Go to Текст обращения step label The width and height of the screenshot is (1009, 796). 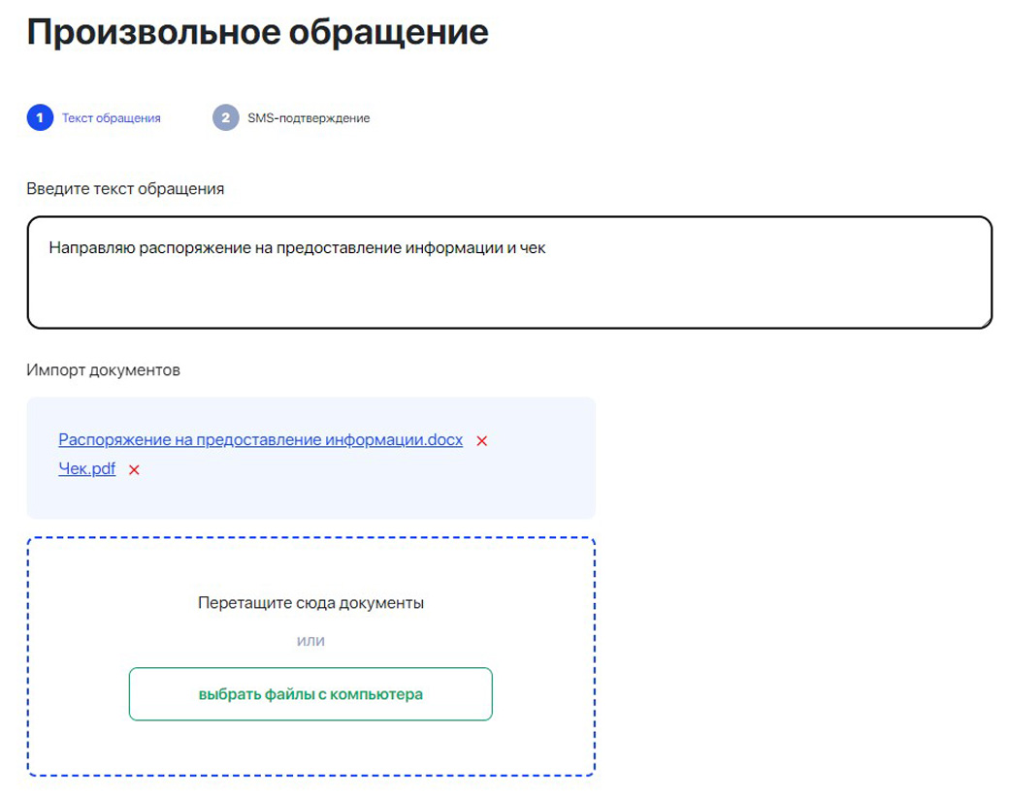point(112,118)
